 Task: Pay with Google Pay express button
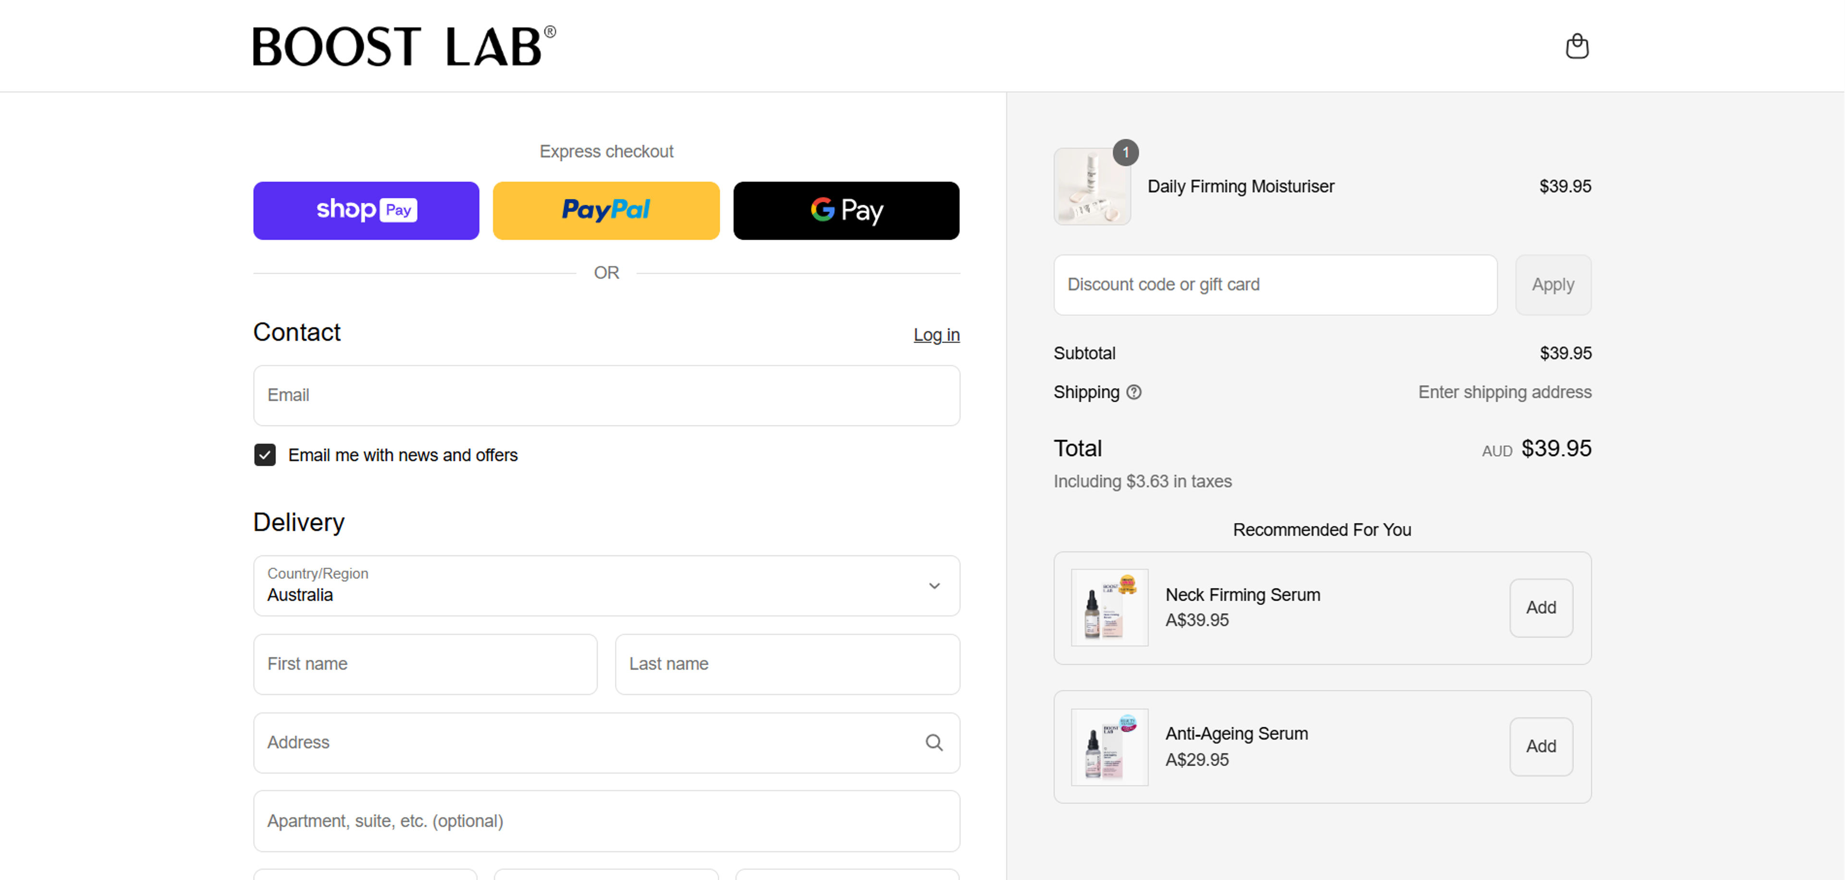coord(846,210)
